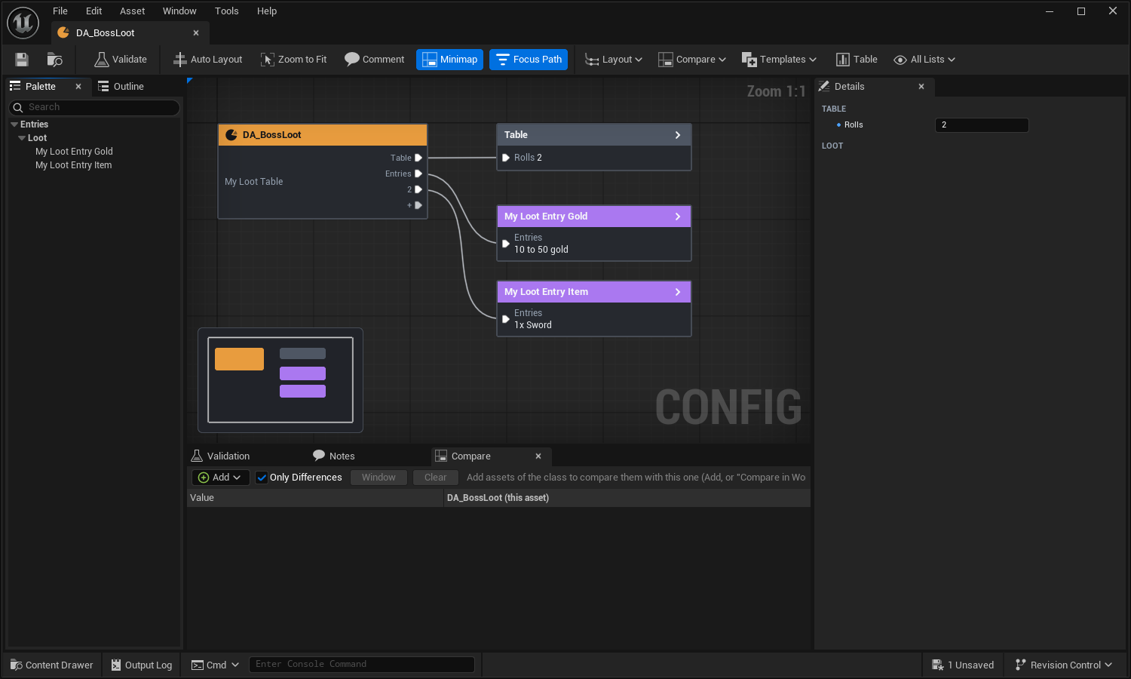Click Browse to asset in Content Browser icon
Image resolution: width=1131 pixels, height=679 pixels.
[x=54, y=60]
